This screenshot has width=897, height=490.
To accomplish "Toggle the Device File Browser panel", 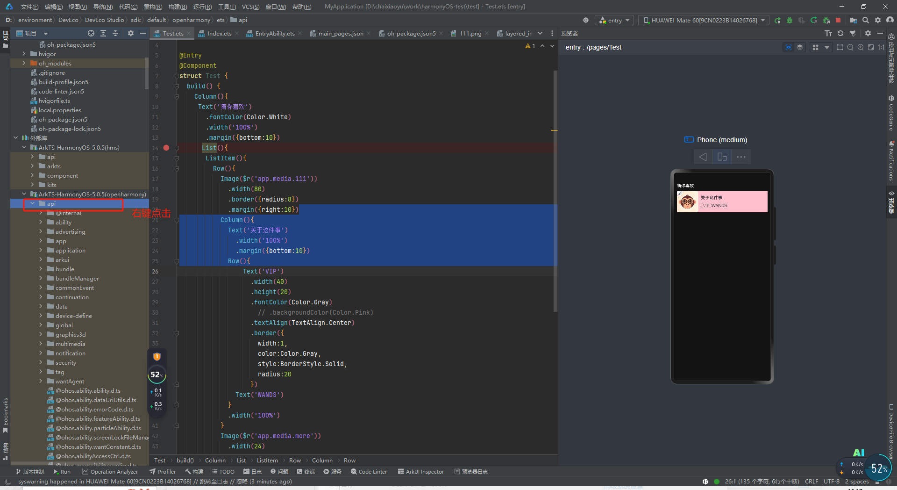I will [x=891, y=432].
